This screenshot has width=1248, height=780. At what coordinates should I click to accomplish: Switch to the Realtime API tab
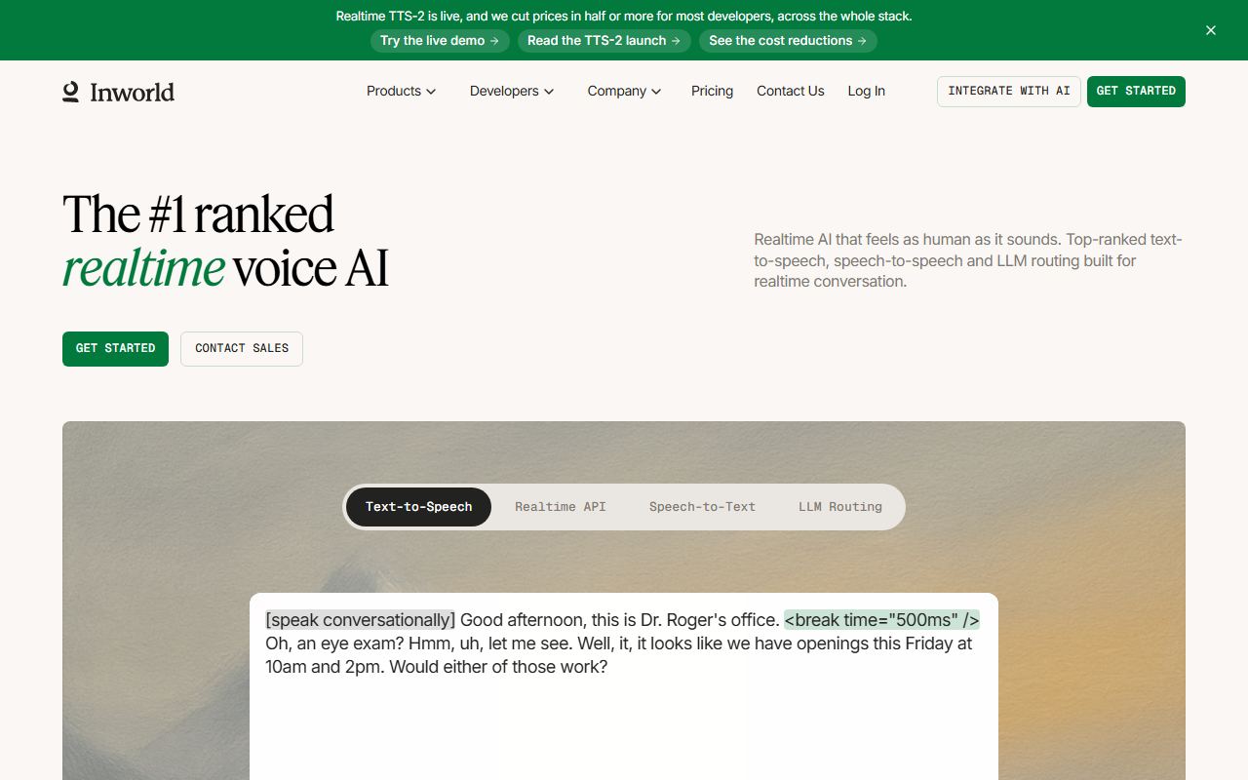click(x=561, y=507)
